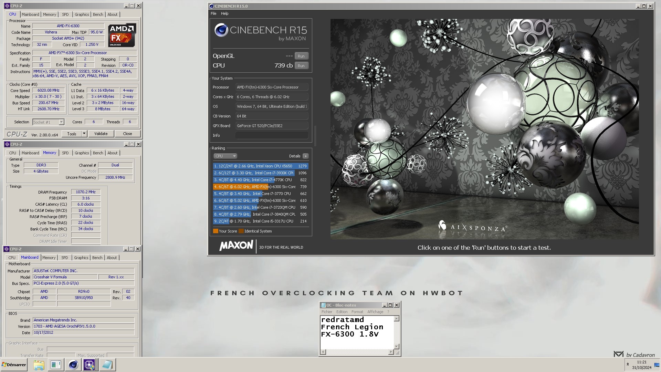Click the brown Identical System swatch

tap(241, 231)
